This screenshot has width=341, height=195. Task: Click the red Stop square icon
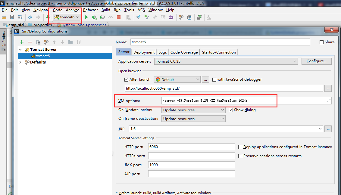118,17
